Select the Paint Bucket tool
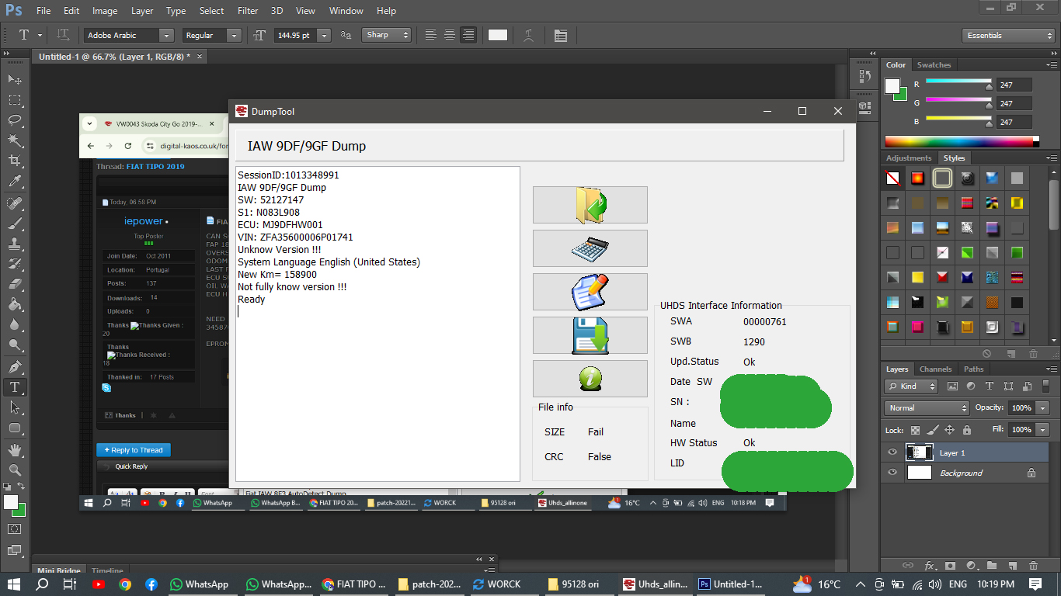This screenshot has width=1061, height=596. coord(14,304)
